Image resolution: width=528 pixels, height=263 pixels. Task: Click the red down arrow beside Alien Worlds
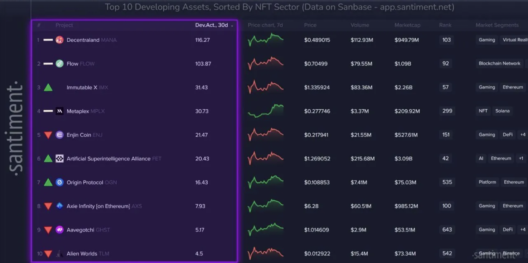(x=48, y=254)
